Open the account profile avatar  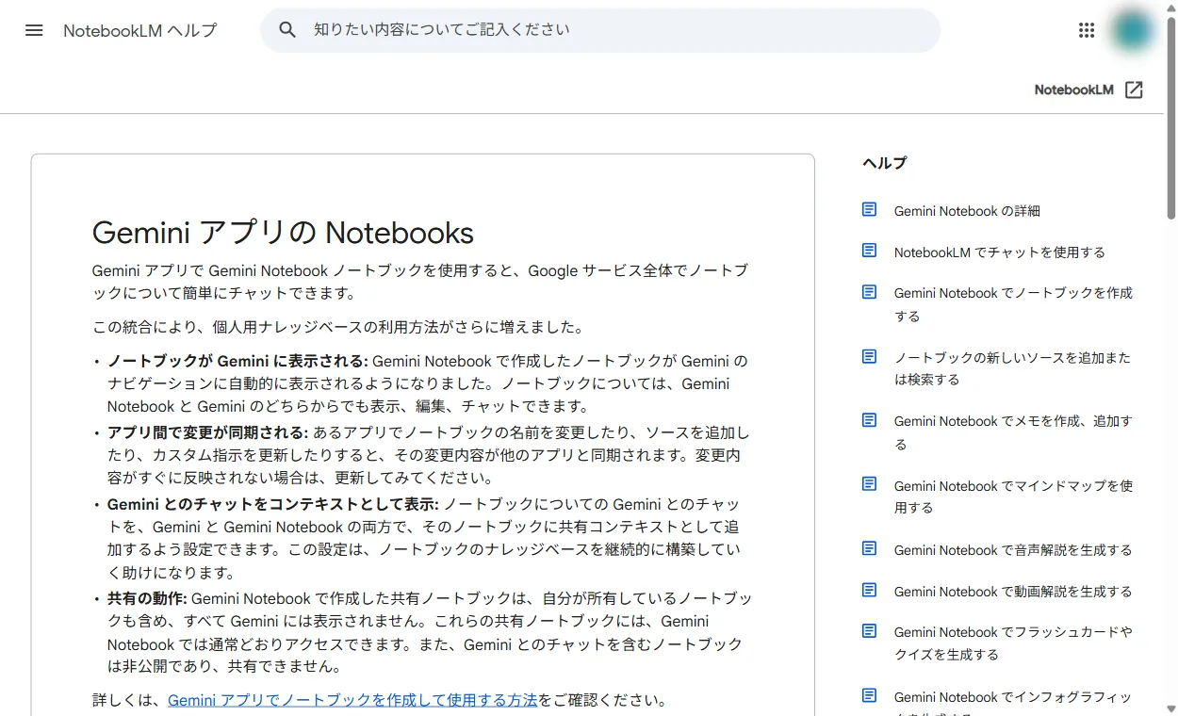point(1132,30)
